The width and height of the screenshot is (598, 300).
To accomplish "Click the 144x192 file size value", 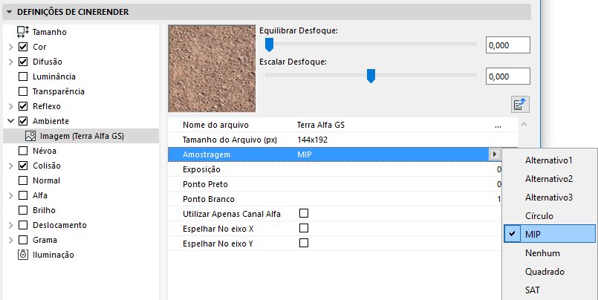I will pos(312,140).
